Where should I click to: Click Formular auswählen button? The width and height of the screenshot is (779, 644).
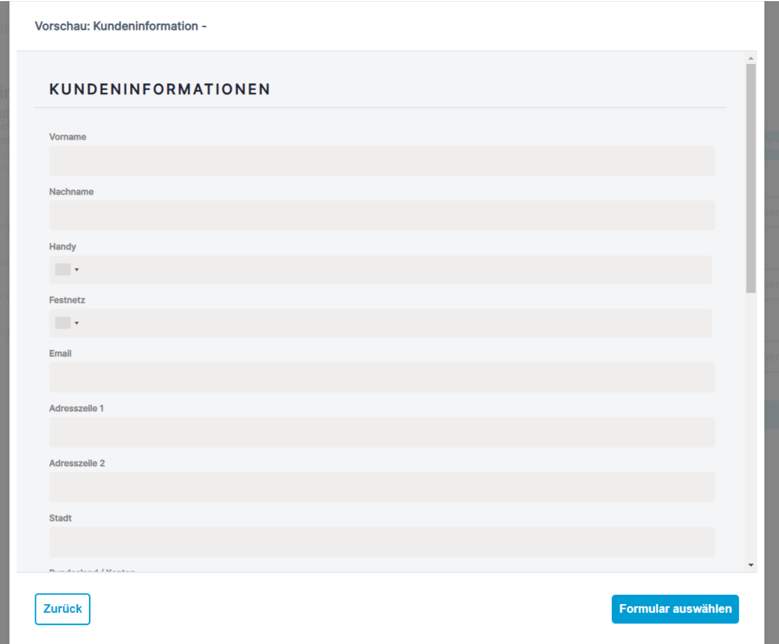tap(675, 609)
